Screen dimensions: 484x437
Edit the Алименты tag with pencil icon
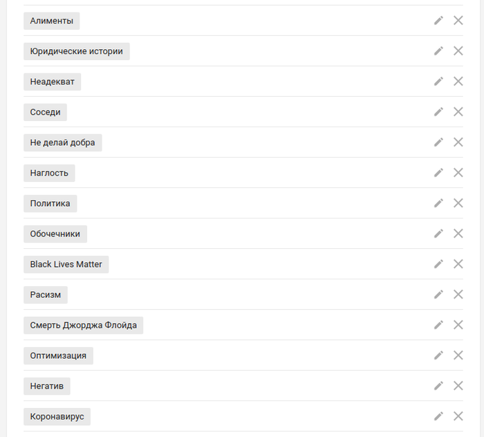(438, 21)
